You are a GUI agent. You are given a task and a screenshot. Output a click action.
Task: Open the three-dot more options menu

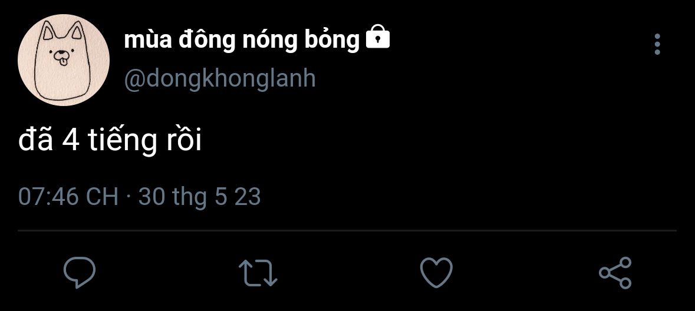(657, 44)
